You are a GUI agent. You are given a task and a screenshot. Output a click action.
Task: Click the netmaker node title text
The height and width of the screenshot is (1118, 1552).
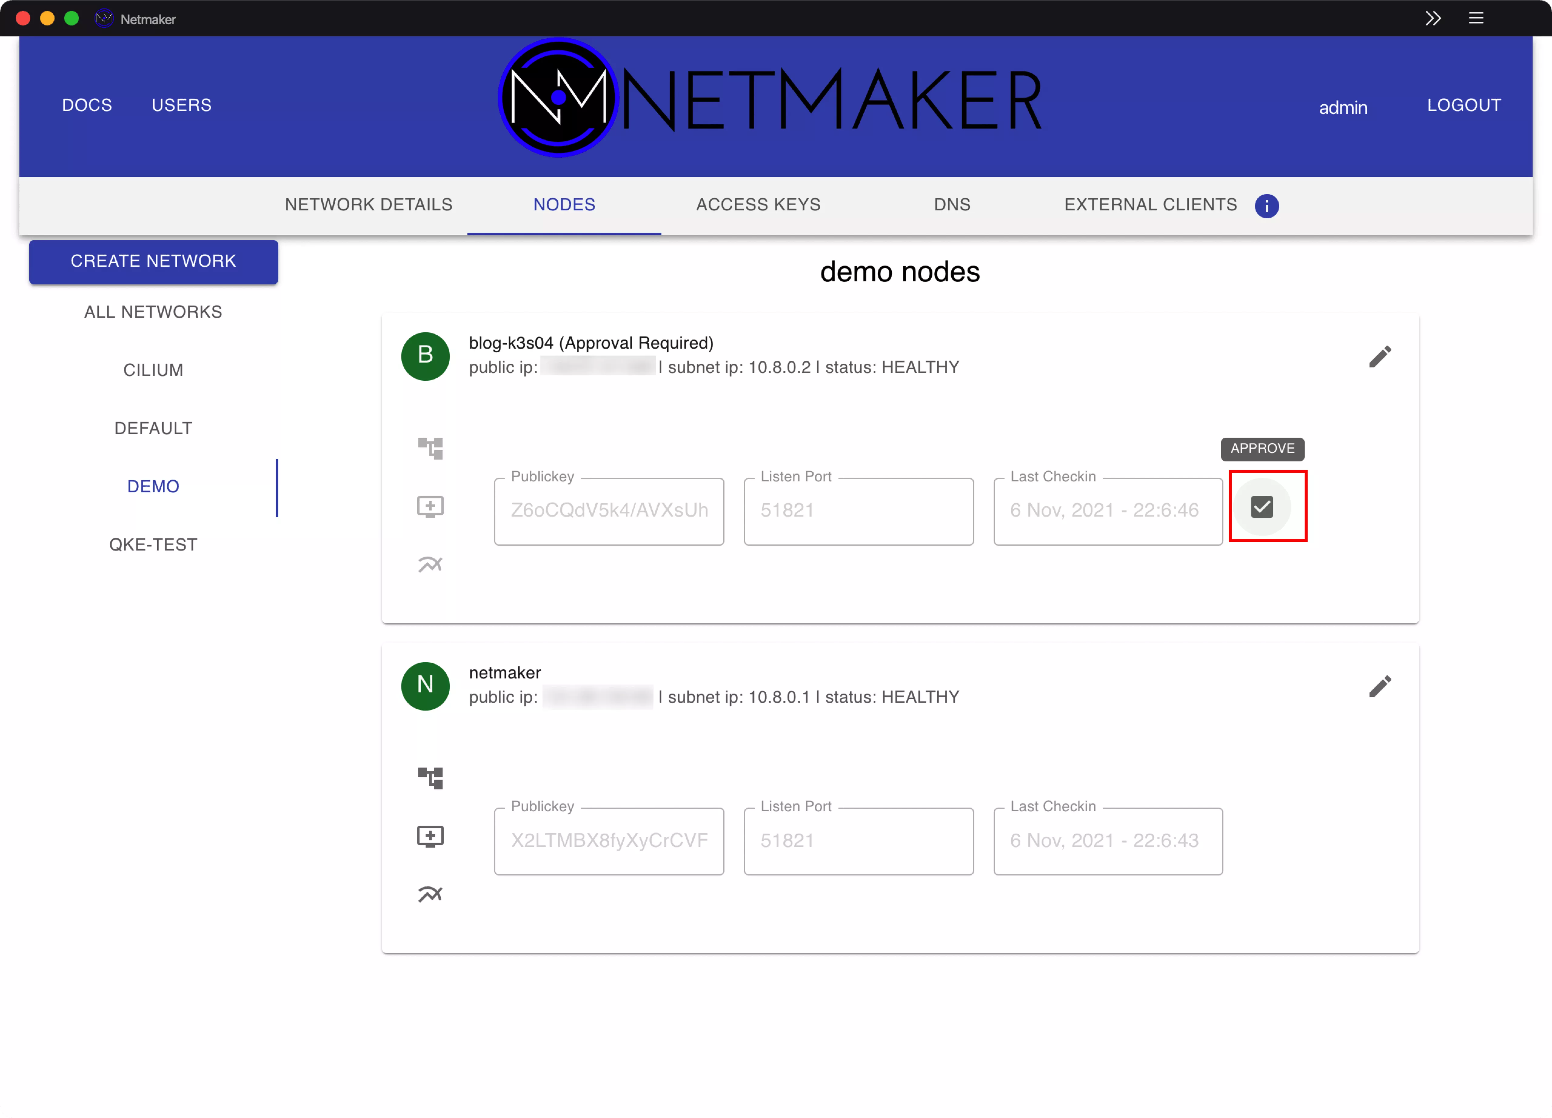pyautogui.click(x=505, y=673)
